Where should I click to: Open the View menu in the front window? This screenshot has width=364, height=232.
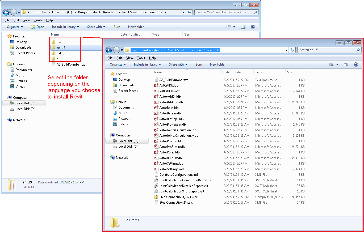point(129,58)
